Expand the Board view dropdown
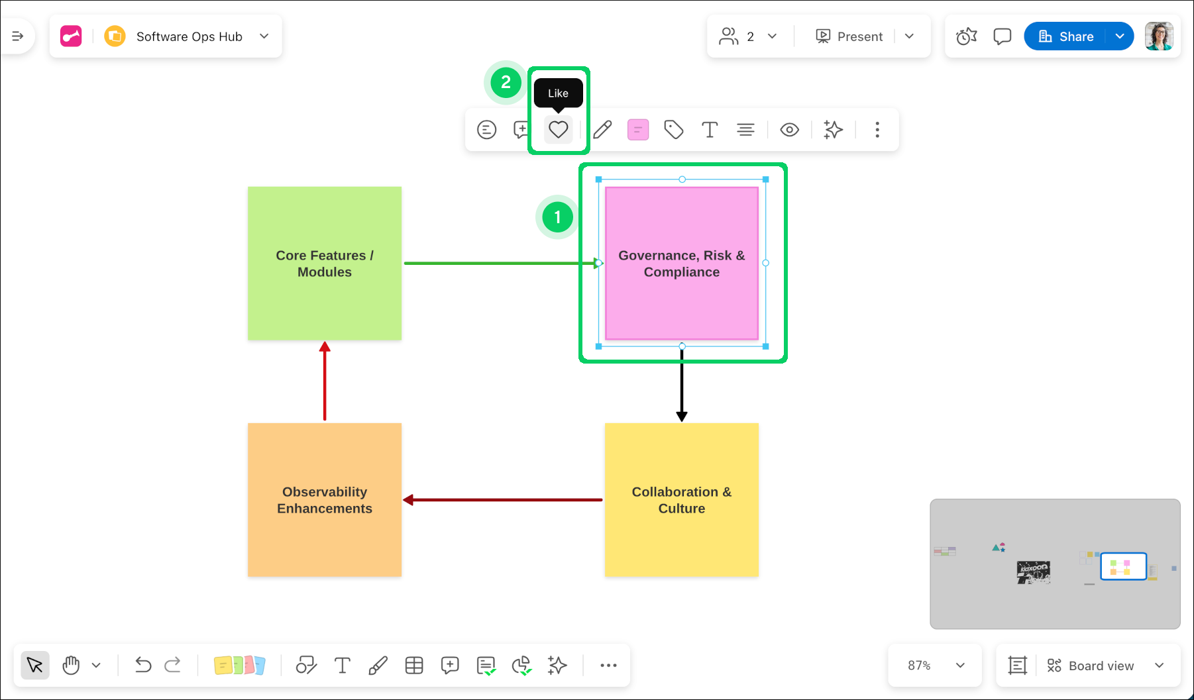1194x700 pixels. click(x=1159, y=666)
